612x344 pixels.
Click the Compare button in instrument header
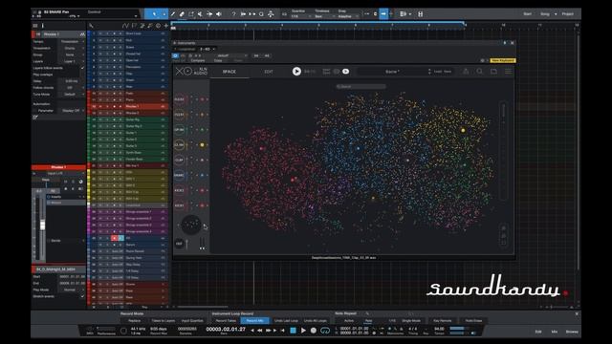point(198,60)
